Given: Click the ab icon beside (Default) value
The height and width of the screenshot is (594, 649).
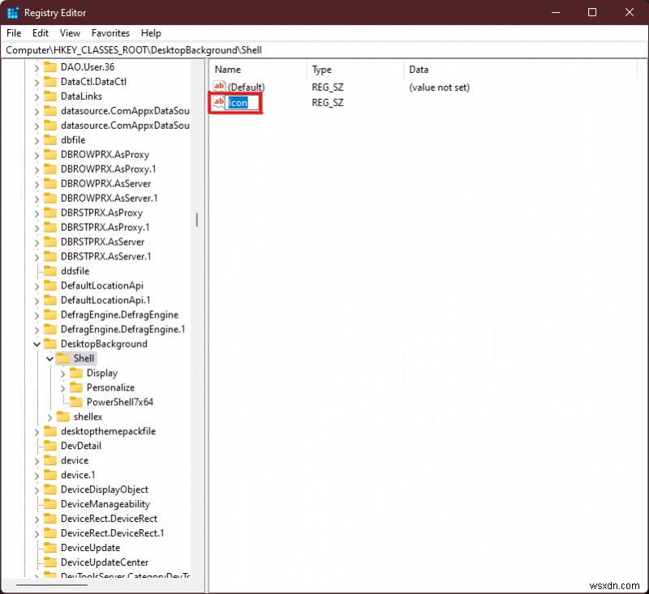Looking at the screenshot, I should pos(218,87).
